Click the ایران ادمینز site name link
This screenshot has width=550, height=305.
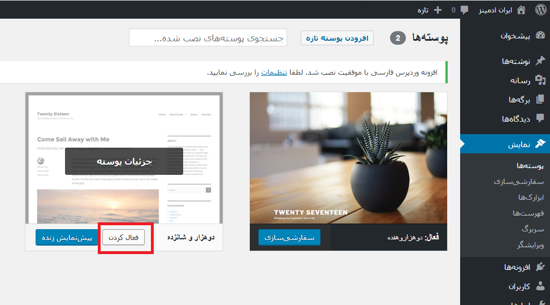[x=495, y=10]
